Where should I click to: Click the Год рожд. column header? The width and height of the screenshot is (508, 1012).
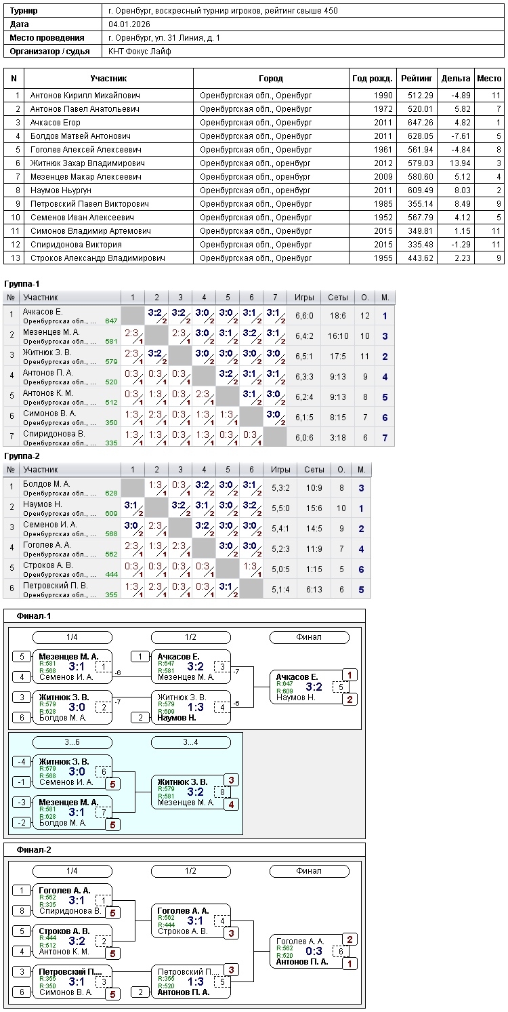click(372, 79)
